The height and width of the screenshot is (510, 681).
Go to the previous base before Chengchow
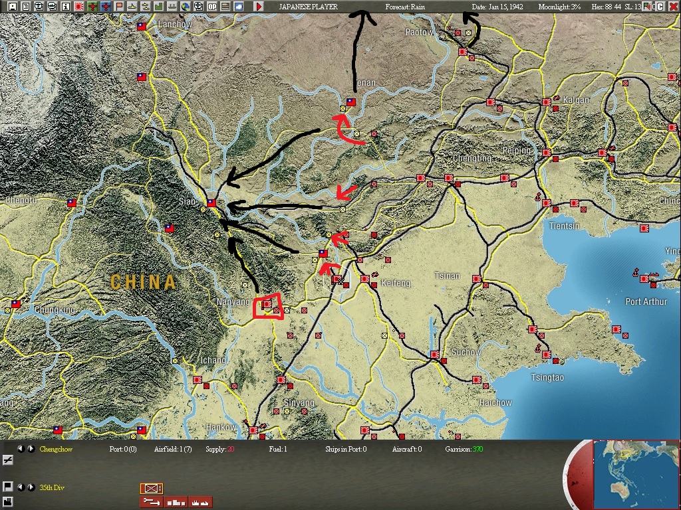pos(21,449)
